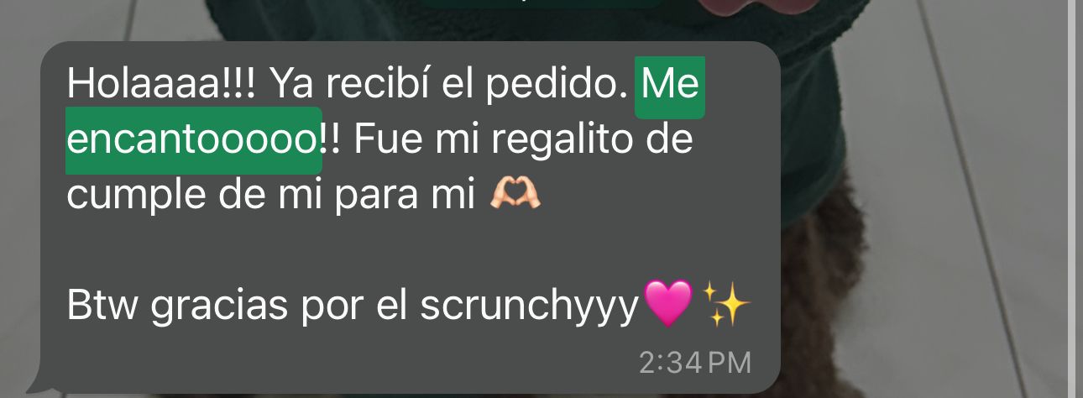
Task: Click the empty line inside the bubble
Action: [x=410, y=251]
